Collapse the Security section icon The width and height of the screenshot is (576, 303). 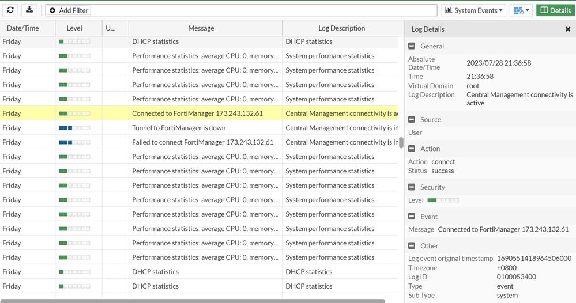pos(412,187)
